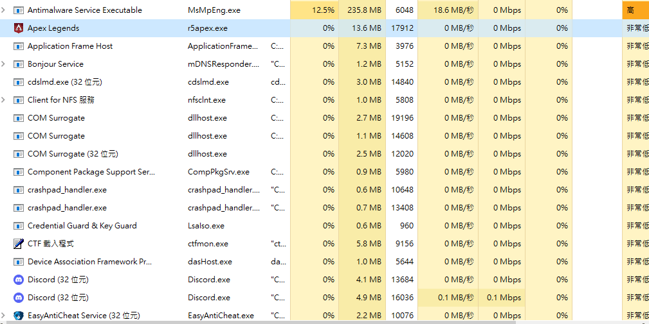The width and height of the screenshot is (649, 324).
Task: Click the ctfmon.exe cell
Action: point(208,244)
